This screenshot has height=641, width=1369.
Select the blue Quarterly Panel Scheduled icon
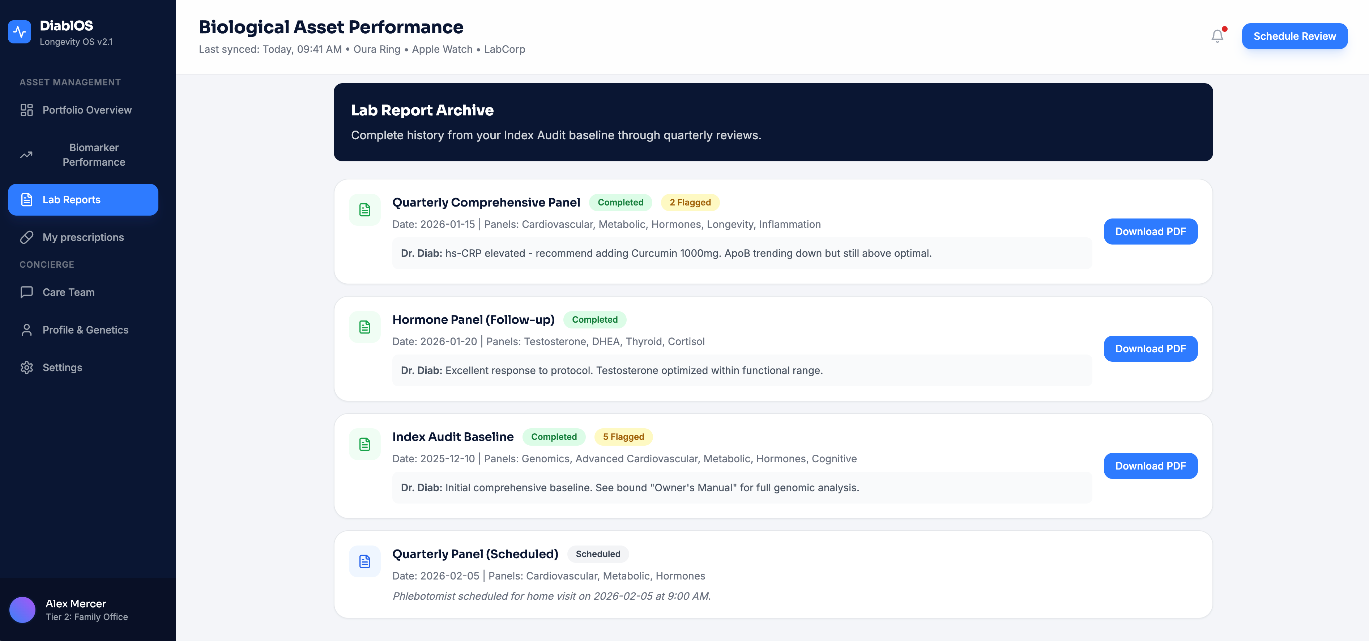pyautogui.click(x=365, y=561)
